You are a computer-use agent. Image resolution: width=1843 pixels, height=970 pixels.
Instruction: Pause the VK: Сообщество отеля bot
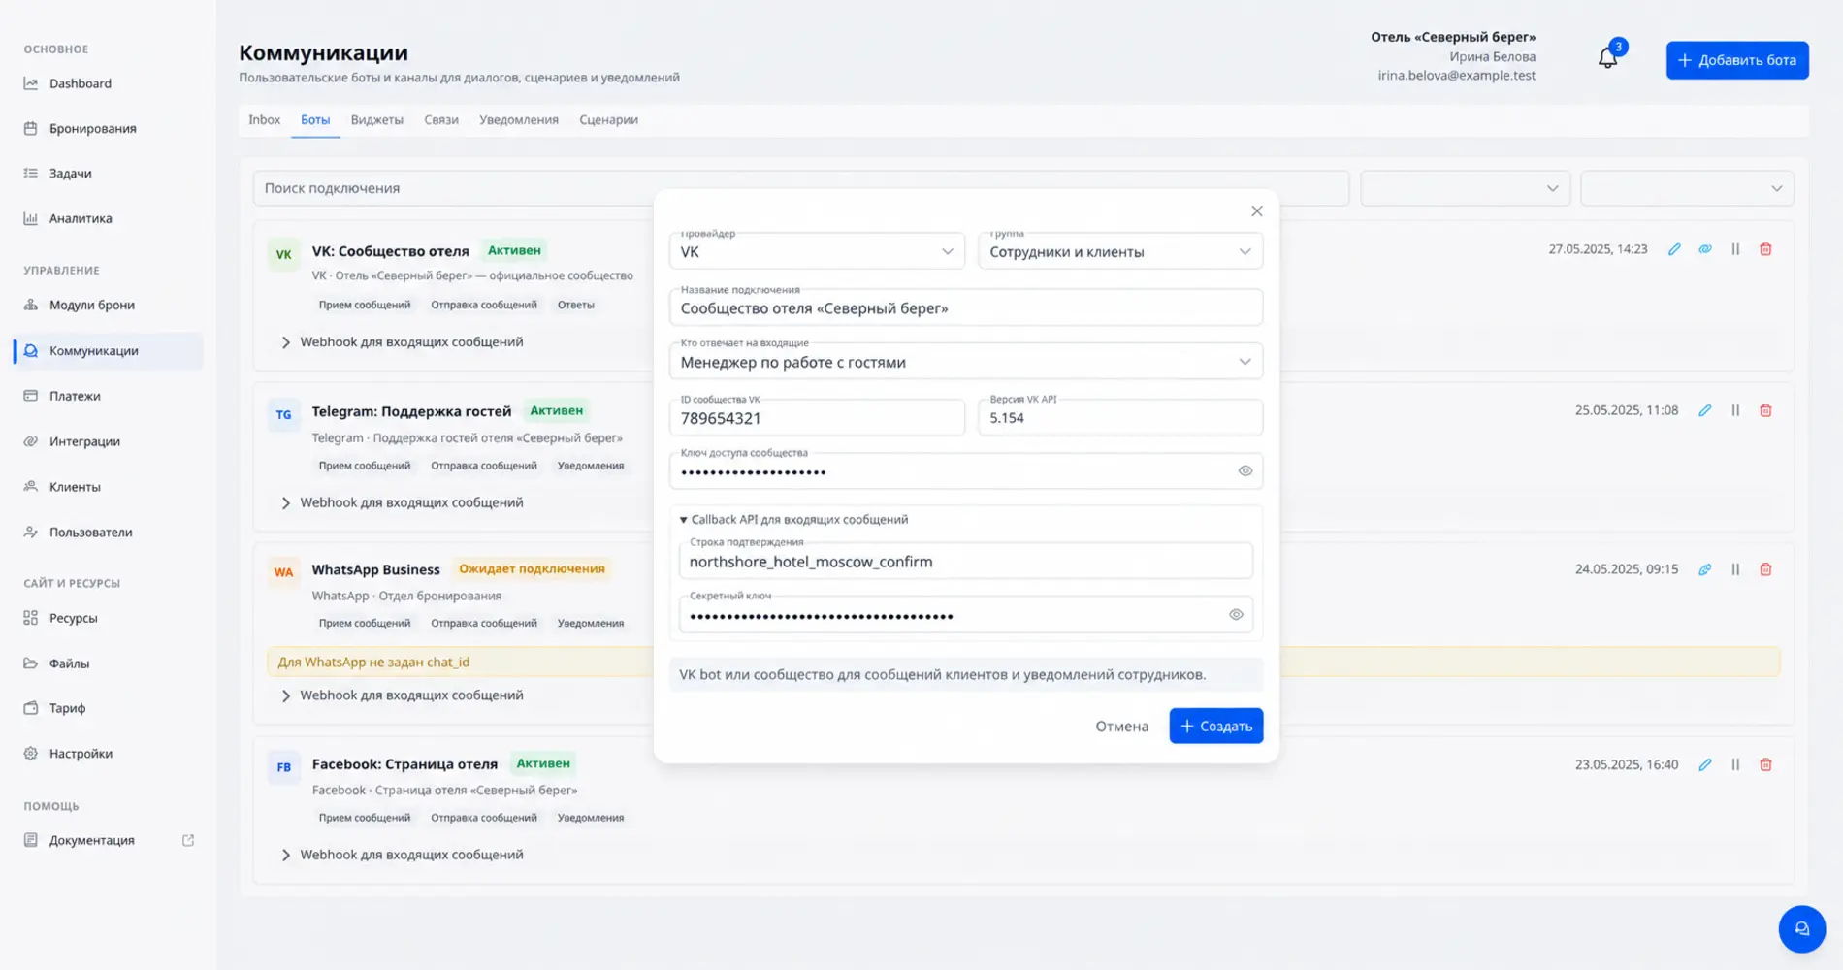[x=1735, y=249]
